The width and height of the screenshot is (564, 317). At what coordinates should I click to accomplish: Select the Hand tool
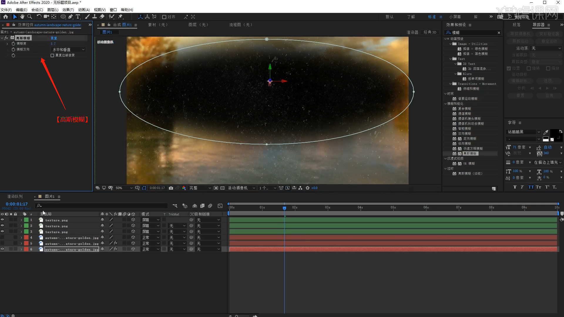22,17
